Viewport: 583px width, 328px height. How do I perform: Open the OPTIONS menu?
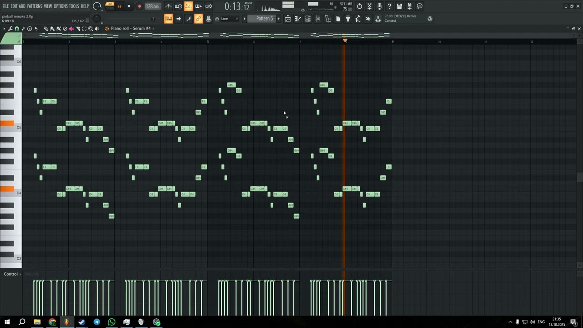61,6
